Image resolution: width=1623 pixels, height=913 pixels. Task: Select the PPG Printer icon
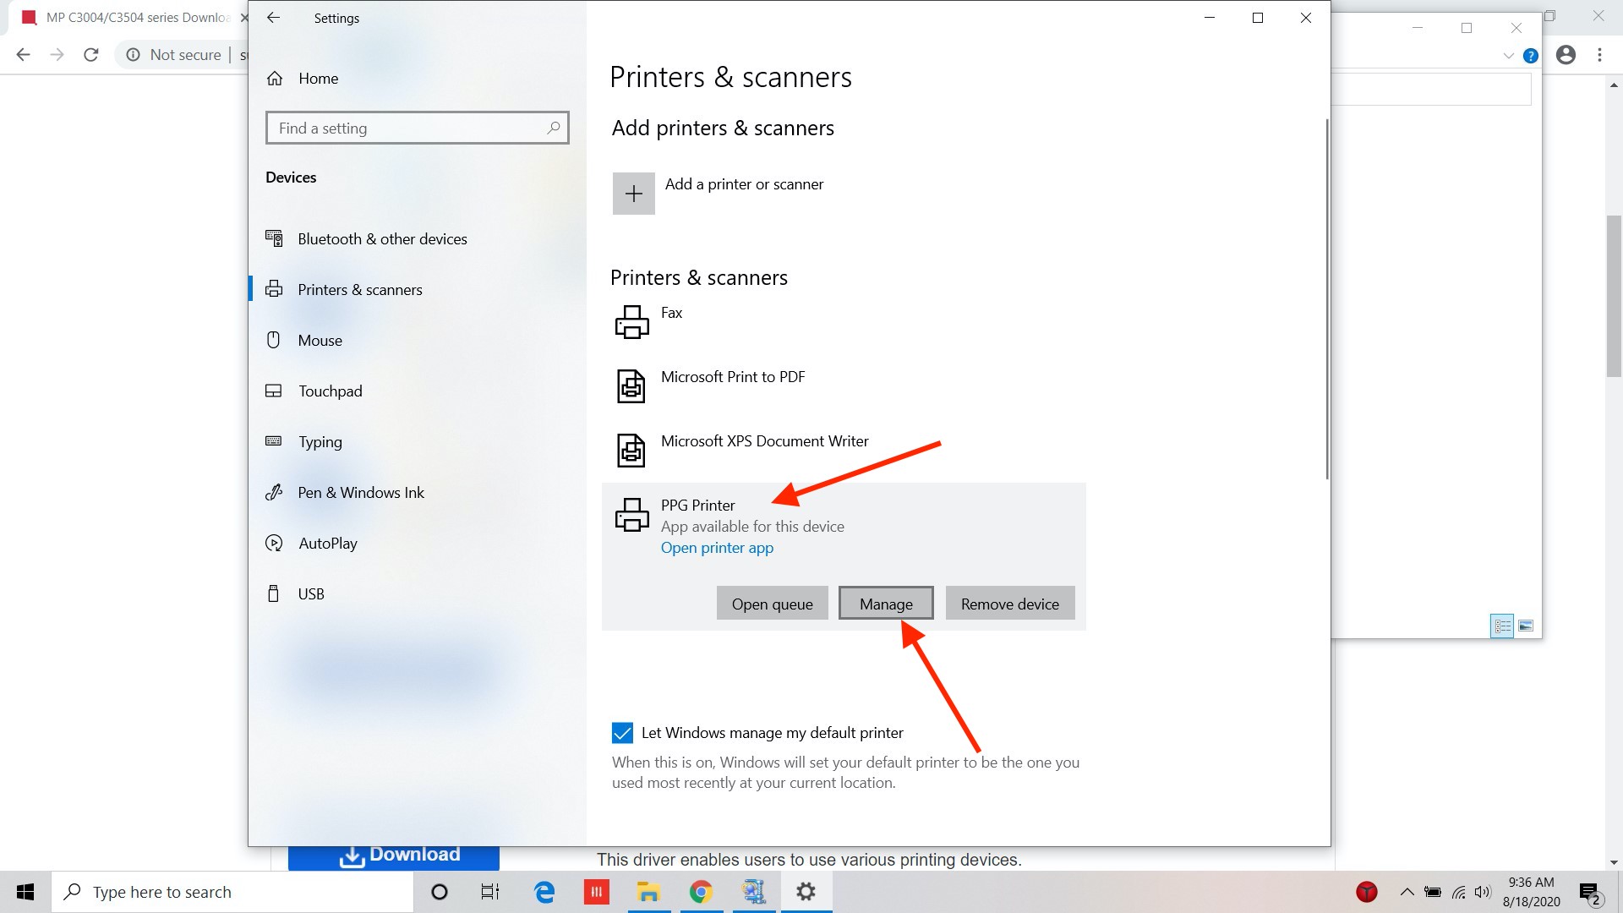point(631,515)
